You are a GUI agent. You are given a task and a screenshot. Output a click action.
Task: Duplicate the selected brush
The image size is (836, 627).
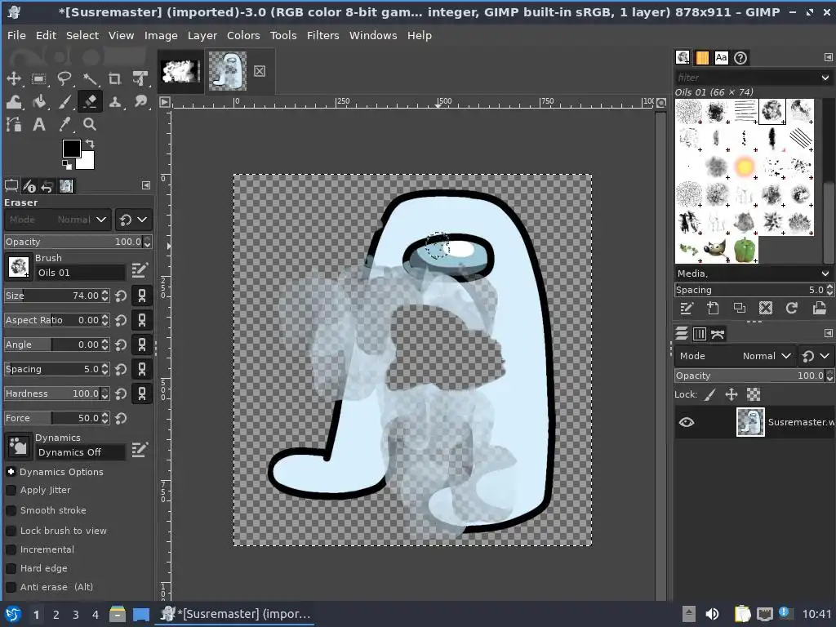(740, 308)
